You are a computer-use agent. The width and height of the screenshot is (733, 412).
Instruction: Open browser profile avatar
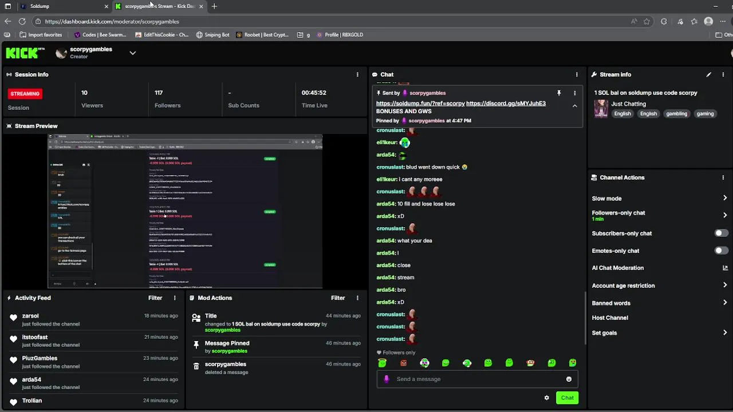(x=708, y=21)
